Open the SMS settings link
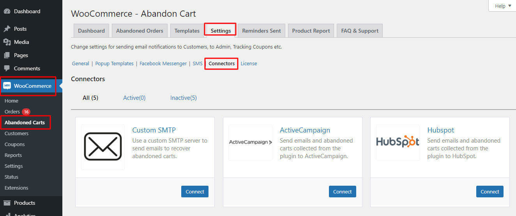The image size is (516, 216). pos(198,63)
